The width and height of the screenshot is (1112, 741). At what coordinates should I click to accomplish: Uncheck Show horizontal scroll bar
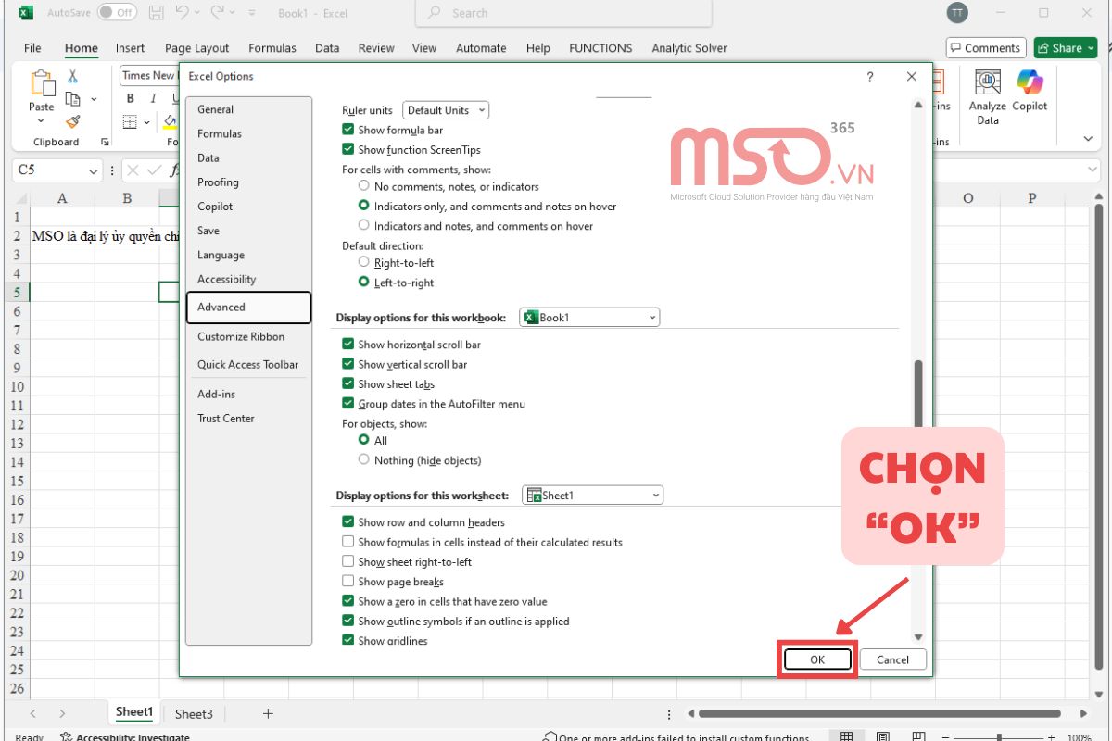348,345
